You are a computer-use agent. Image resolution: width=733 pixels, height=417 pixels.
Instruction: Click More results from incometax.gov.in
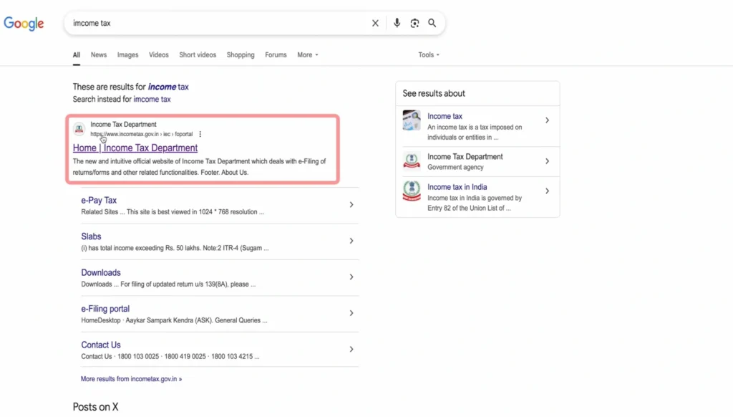(x=131, y=379)
